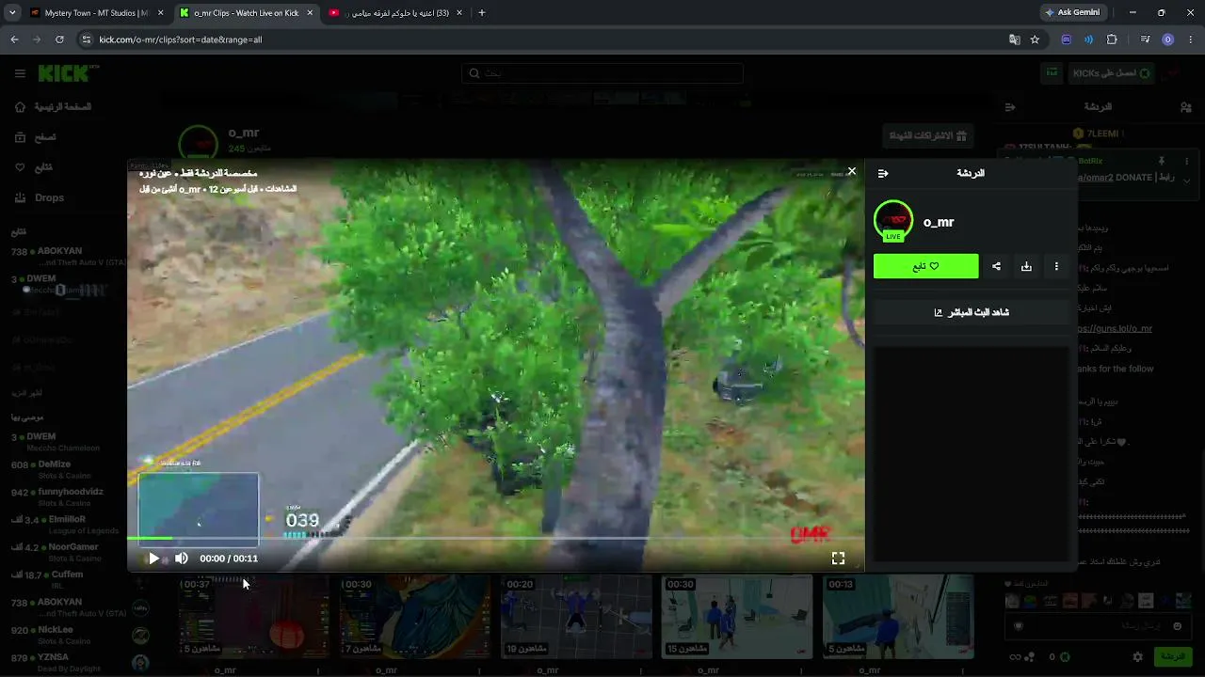Go to Kick homepage via logo
Viewport: 1205px width, 677px height.
(x=68, y=73)
